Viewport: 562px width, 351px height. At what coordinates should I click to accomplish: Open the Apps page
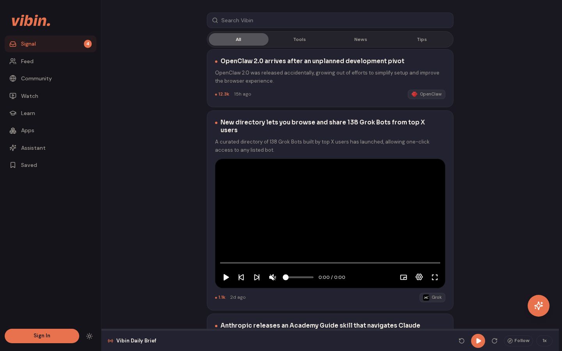[50, 130]
